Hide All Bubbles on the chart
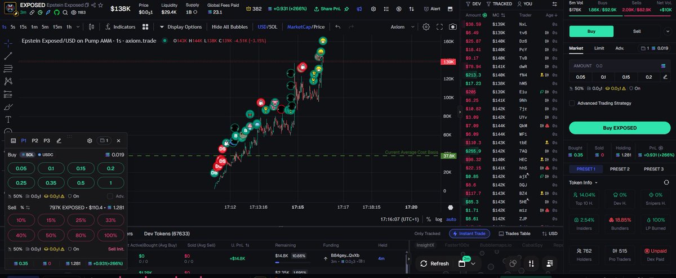Image resolution: width=676 pixels, height=278 pixels. pyautogui.click(x=231, y=26)
